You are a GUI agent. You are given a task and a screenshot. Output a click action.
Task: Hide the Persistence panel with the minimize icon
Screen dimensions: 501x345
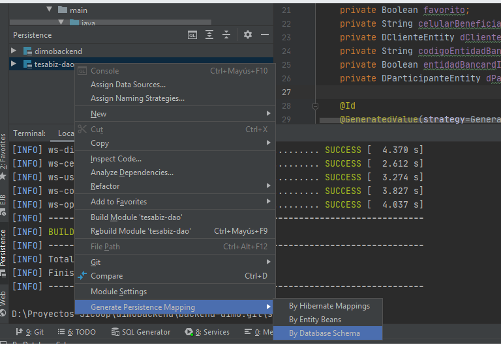pos(265,35)
